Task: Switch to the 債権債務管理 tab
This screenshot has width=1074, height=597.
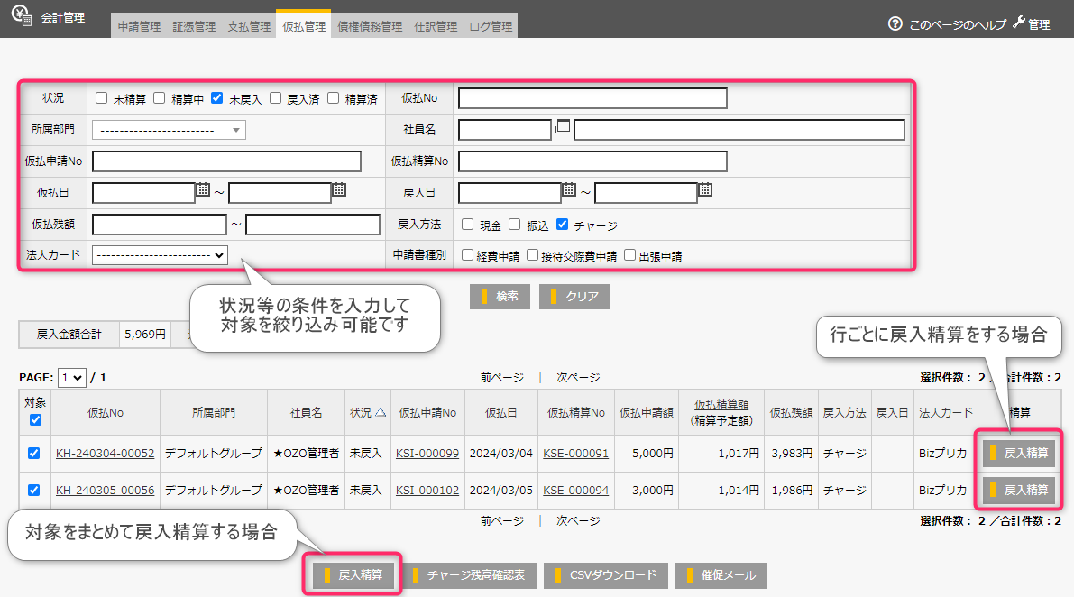Action: [x=370, y=27]
